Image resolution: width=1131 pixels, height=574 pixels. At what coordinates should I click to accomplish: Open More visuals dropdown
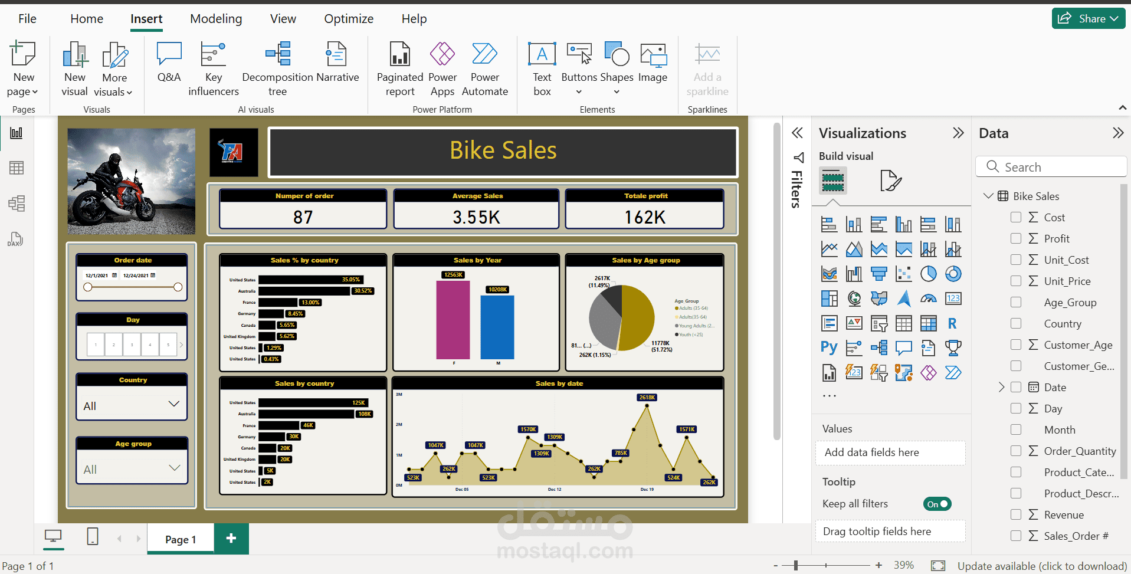(x=113, y=92)
